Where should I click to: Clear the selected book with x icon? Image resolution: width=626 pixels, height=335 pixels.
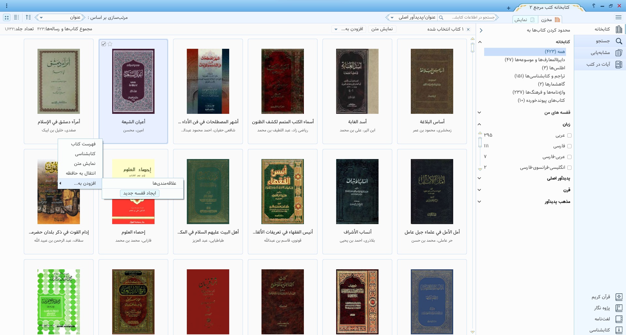(468, 29)
